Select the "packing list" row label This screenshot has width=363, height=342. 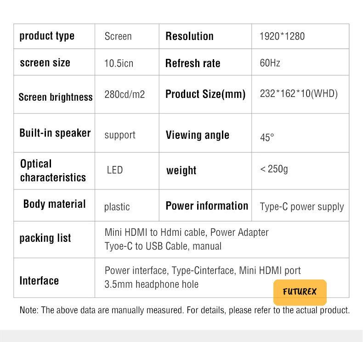click(45, 238)
